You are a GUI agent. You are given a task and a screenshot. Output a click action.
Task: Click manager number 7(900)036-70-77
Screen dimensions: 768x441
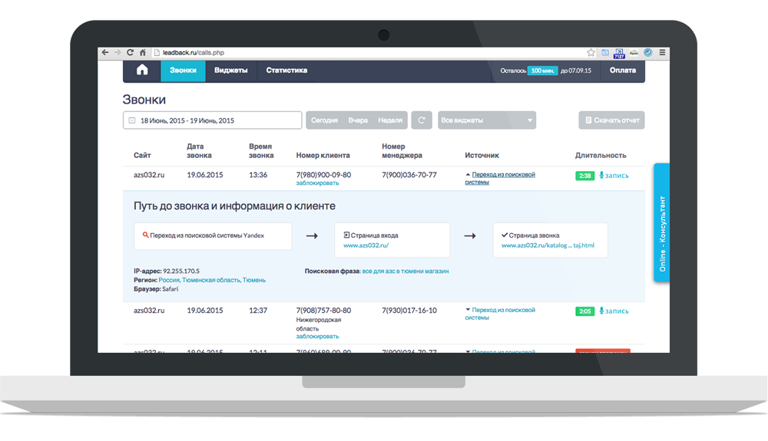pos(409,175)
